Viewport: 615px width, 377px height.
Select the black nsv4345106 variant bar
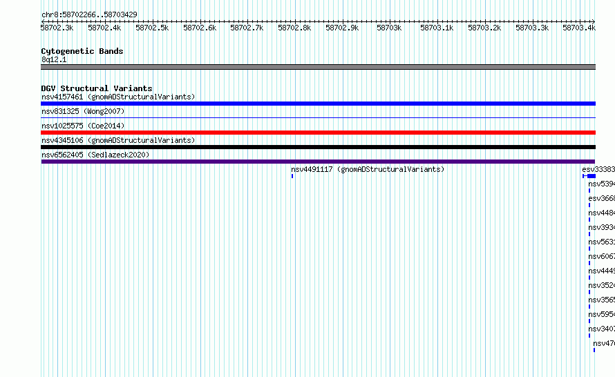pos(318,147)
